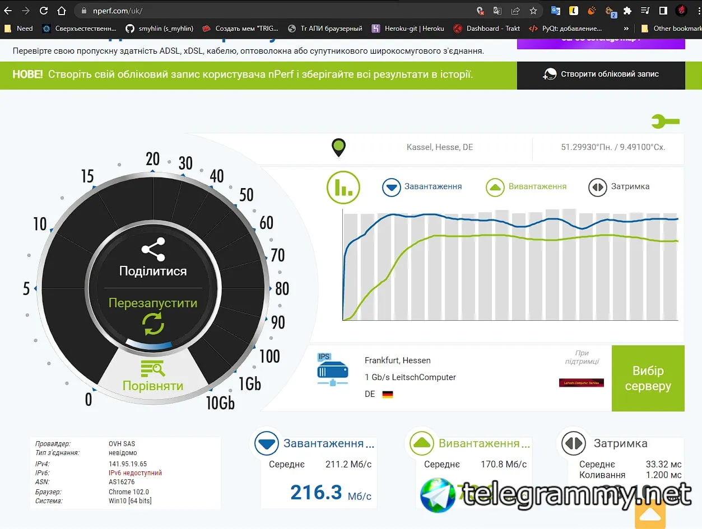Click the download arrow icon above 216.3
This screenshot has width=702, height=529.
click(x=267, y=444)
